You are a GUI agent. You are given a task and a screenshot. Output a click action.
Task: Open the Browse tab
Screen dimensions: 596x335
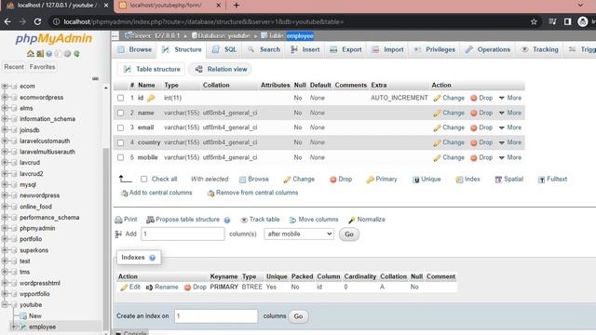tap(134, 49)
